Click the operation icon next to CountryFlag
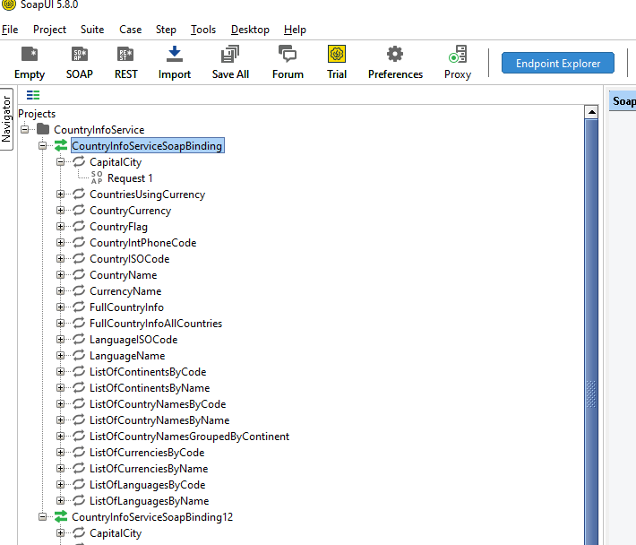Viewport: 636px width, 545px height. 79,226
